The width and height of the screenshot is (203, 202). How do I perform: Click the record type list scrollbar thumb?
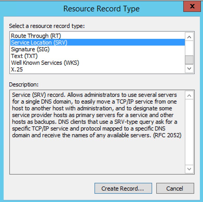(189, 60)
